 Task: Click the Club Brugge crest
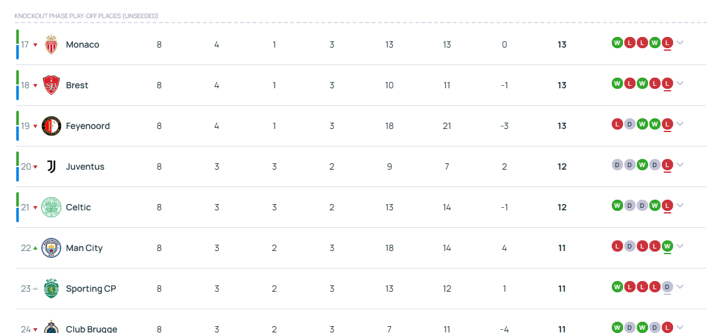51,327
